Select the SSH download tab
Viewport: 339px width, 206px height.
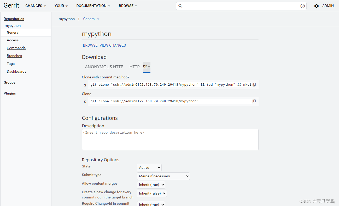click(147, 67)
